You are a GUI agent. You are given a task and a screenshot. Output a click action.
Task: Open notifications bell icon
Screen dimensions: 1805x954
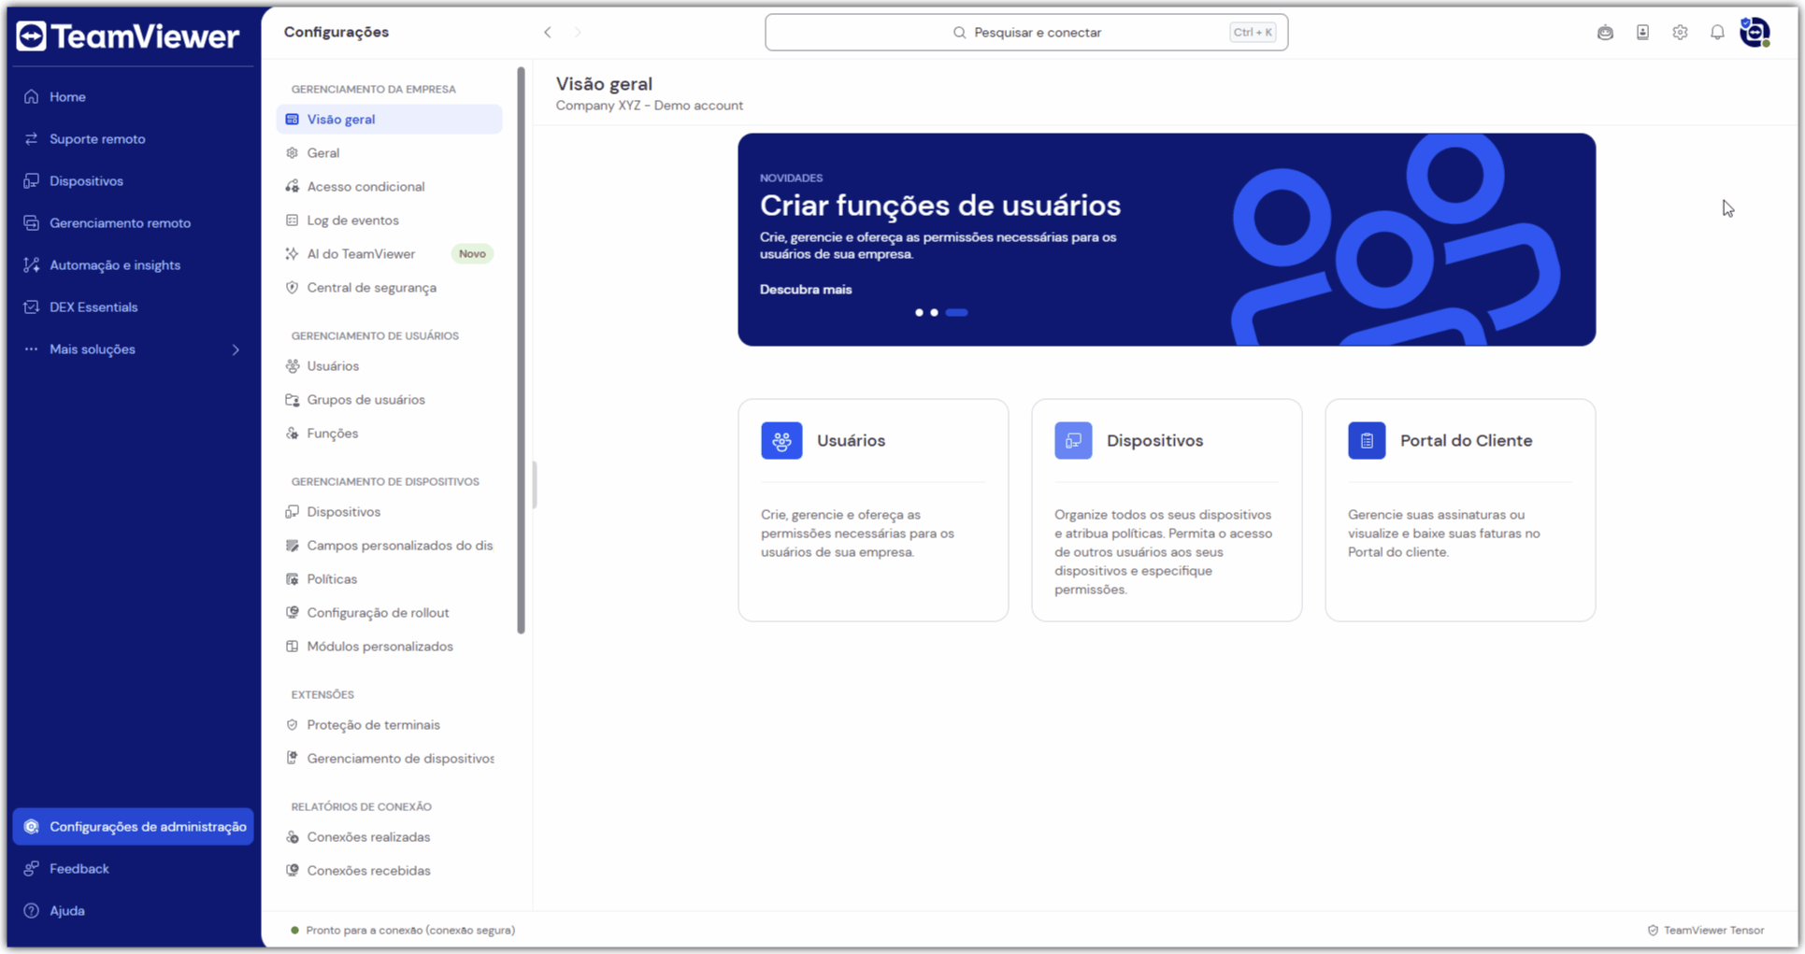coord(1717,33)
